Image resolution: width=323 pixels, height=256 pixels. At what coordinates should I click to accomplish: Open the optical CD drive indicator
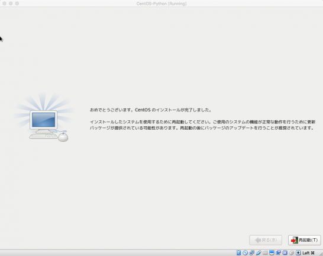[245, 252]
